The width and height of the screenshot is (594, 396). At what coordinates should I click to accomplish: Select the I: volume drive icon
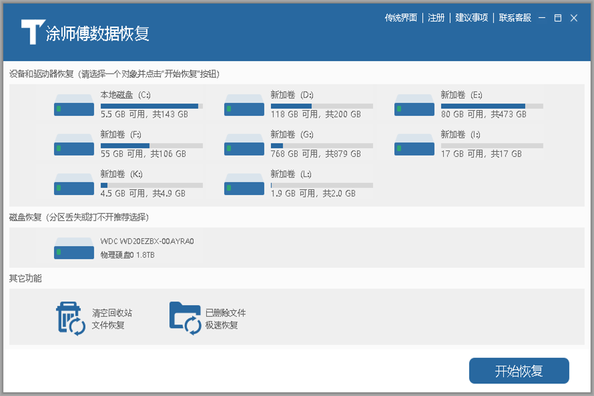pyautogui.click(x=415, y=144)
